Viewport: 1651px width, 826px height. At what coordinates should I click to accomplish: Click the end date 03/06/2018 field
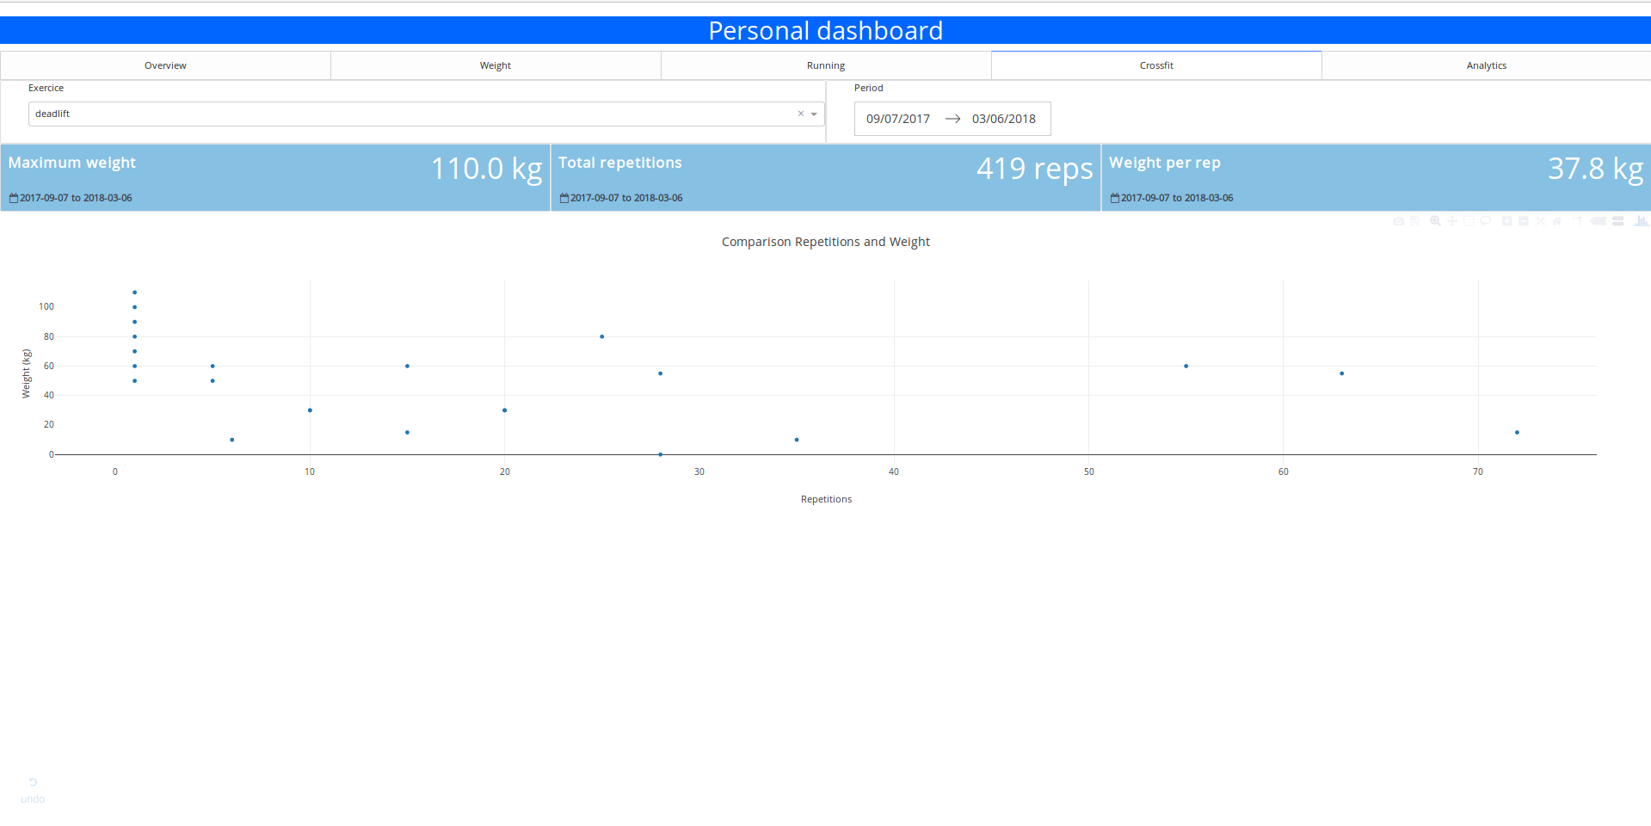coord(1003,119)
